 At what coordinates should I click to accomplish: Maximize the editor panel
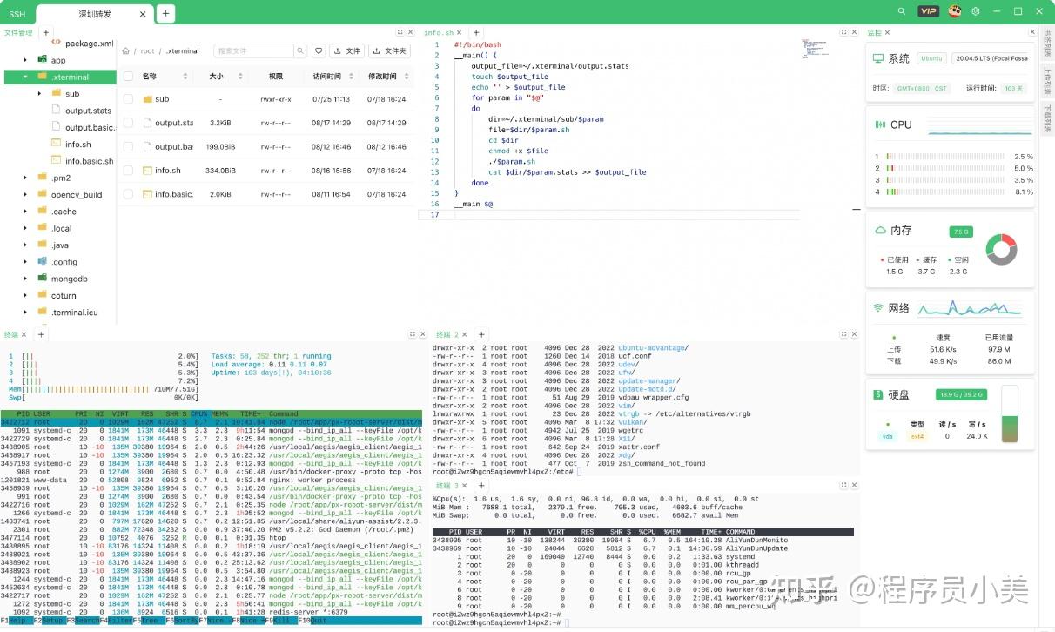pyautogui.click(x=843, y=32)
